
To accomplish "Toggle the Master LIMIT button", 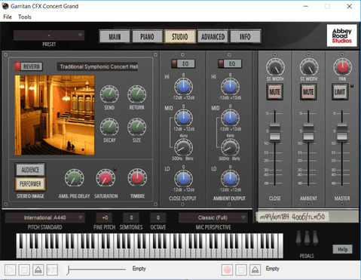I will coord(340,92).
